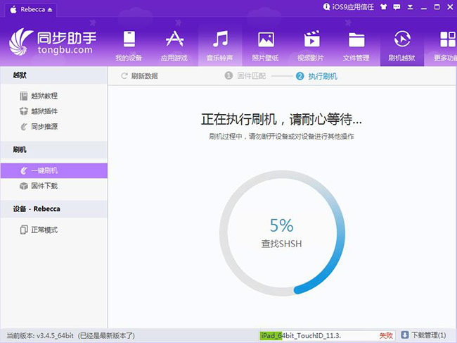The height and width of the screenshot is (343, 457).
Task: Click the download manager arrow icon
Action: click(x=404, y=335)
